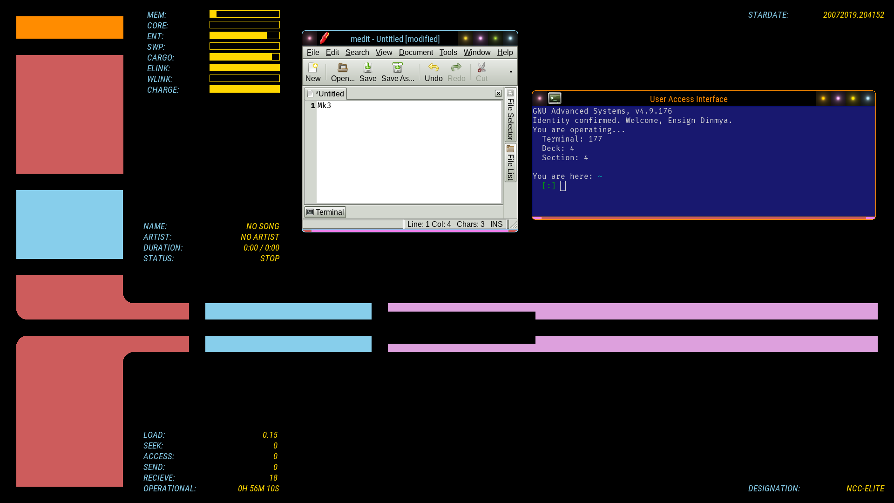Click light-blue dot button in medit titlebar
Screen dimensions: 894x503
(x=510, y=38)
